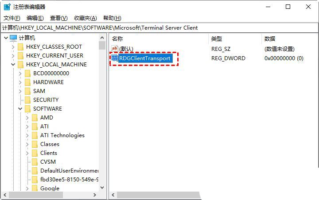Screen dimensions: 319x200
Task: Click the DefaultUserEnvironment folder icon
Action: 35,171
